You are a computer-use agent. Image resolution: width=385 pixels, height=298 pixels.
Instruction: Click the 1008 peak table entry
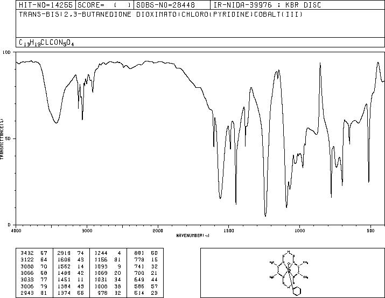tap(108, 286)
